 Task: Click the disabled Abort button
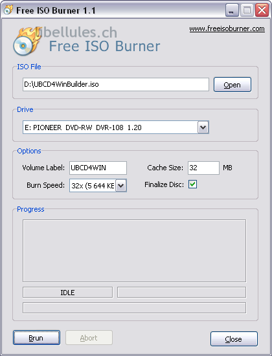click(89, 338)
